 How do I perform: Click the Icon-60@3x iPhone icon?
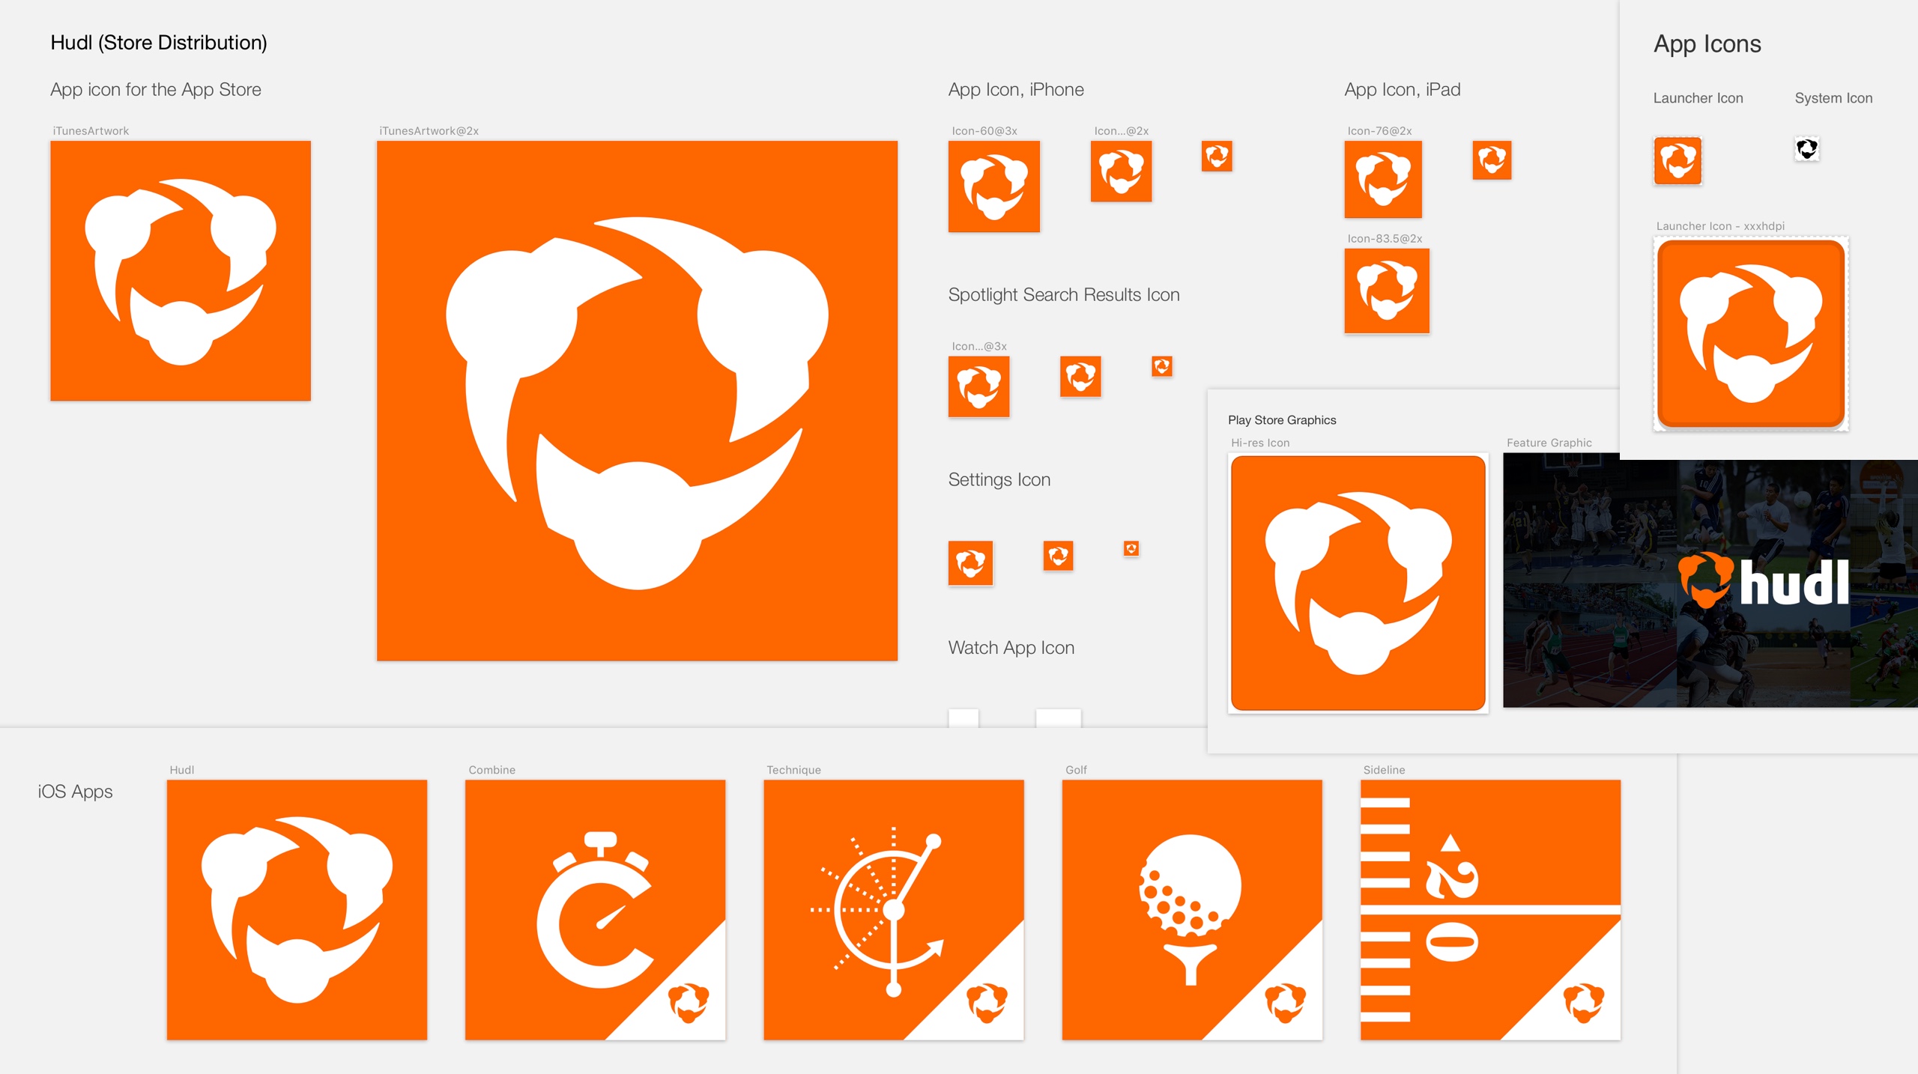pos(994,186)
